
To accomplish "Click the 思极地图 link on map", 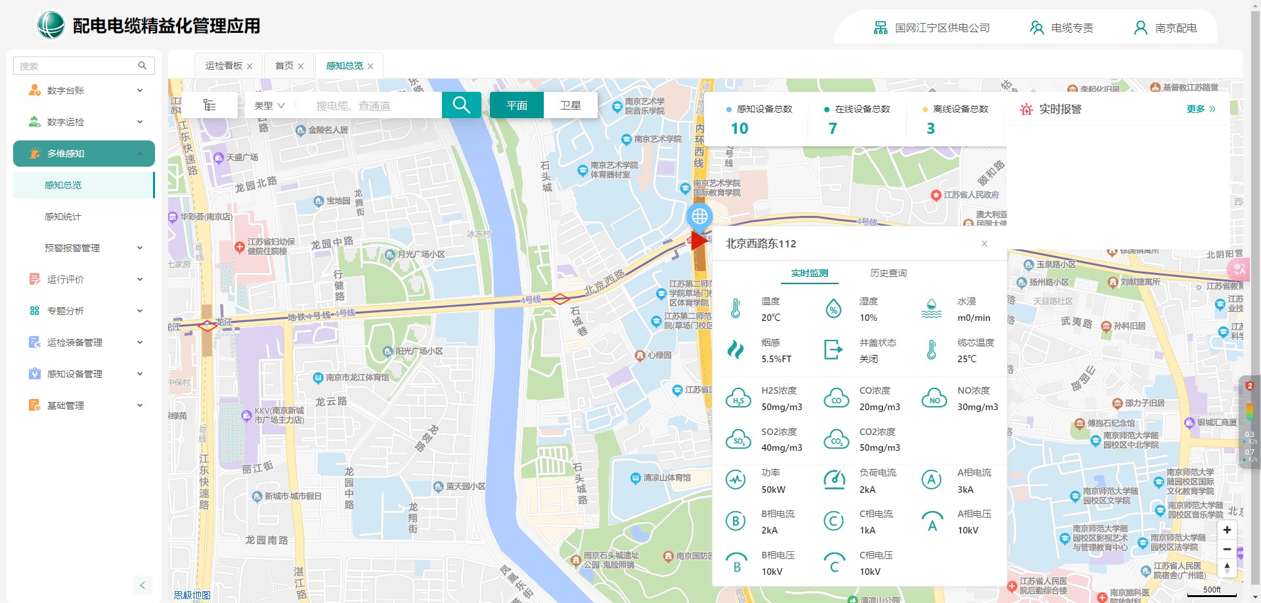I will [192, 595].
